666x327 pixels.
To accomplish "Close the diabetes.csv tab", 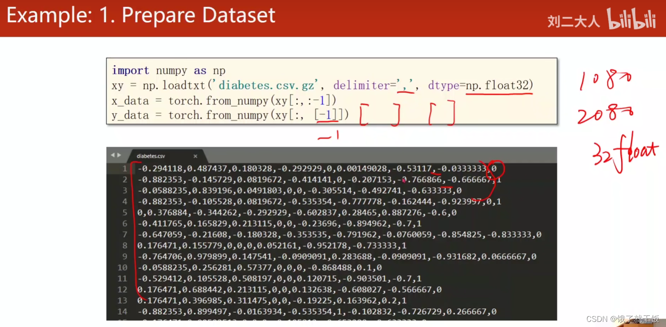I will 196,156.
